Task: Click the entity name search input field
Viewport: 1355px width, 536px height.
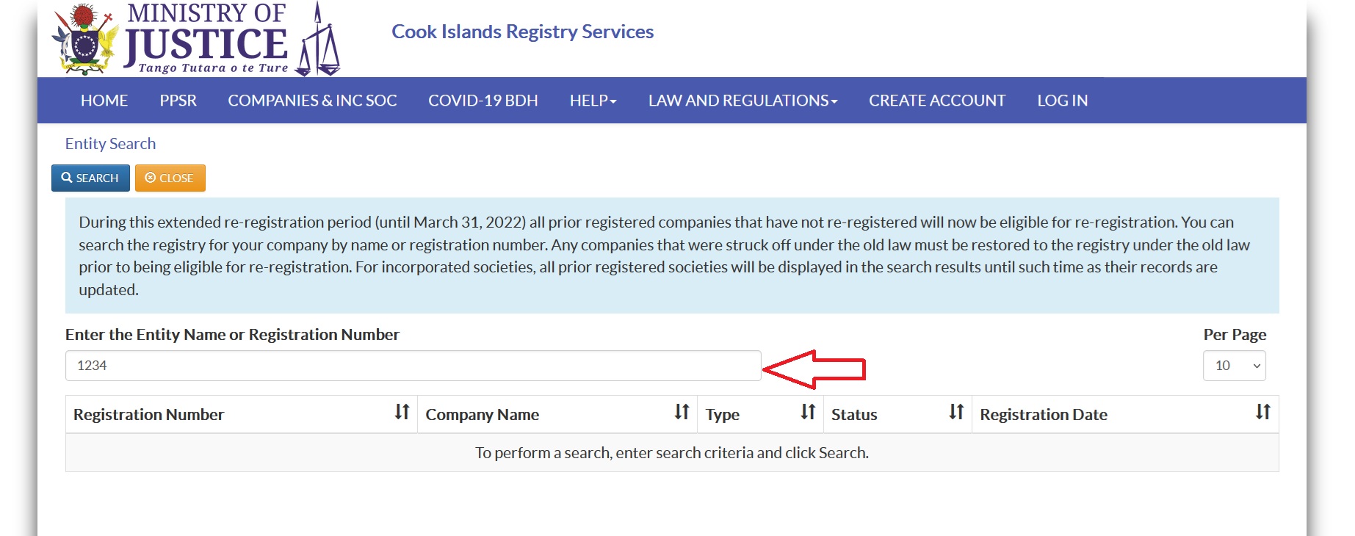Action: click(x=413, y=366)
